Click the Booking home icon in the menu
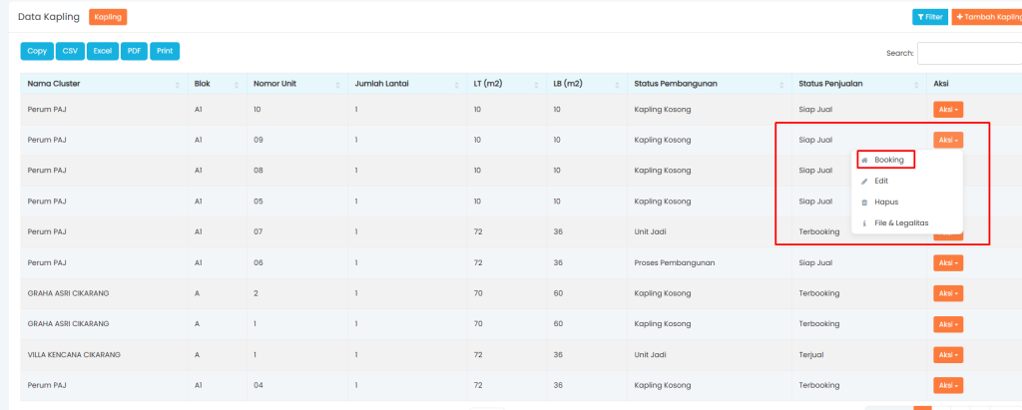Image resolution: width=1022 pixels, height=410 pixels. [x=864, y=160]
